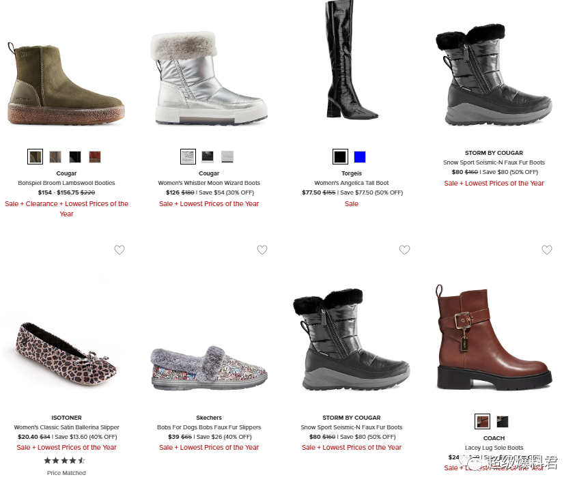577x488 pixels.
Task: View the silver Cougar boot image
Action: click(x=209, y=78)
